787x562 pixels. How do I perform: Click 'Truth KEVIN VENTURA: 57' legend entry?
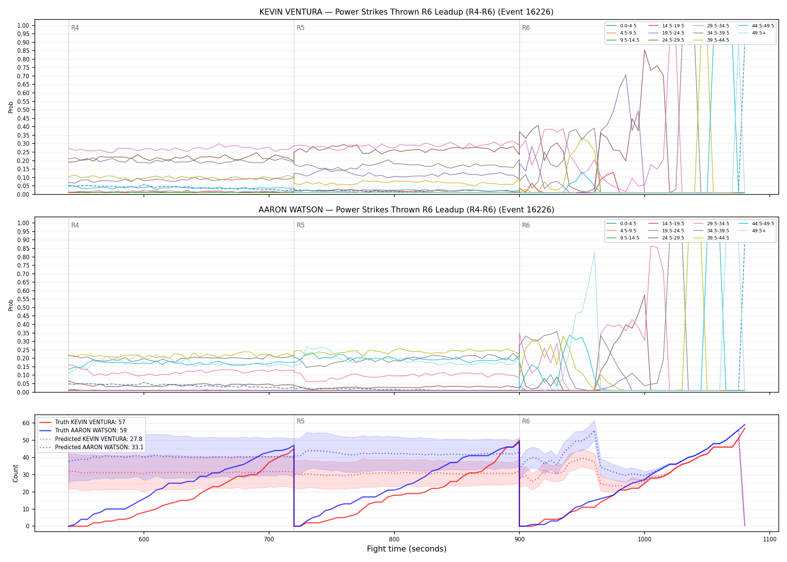[82, 422]
